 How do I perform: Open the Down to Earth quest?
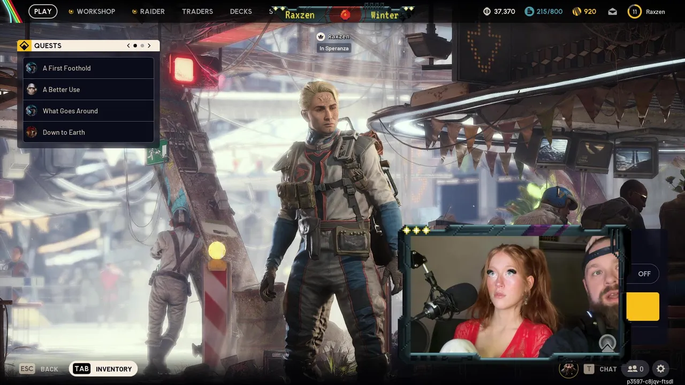point(89,132)
